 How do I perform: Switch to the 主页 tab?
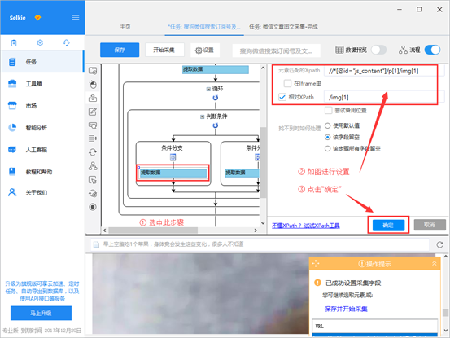[125, 27]
